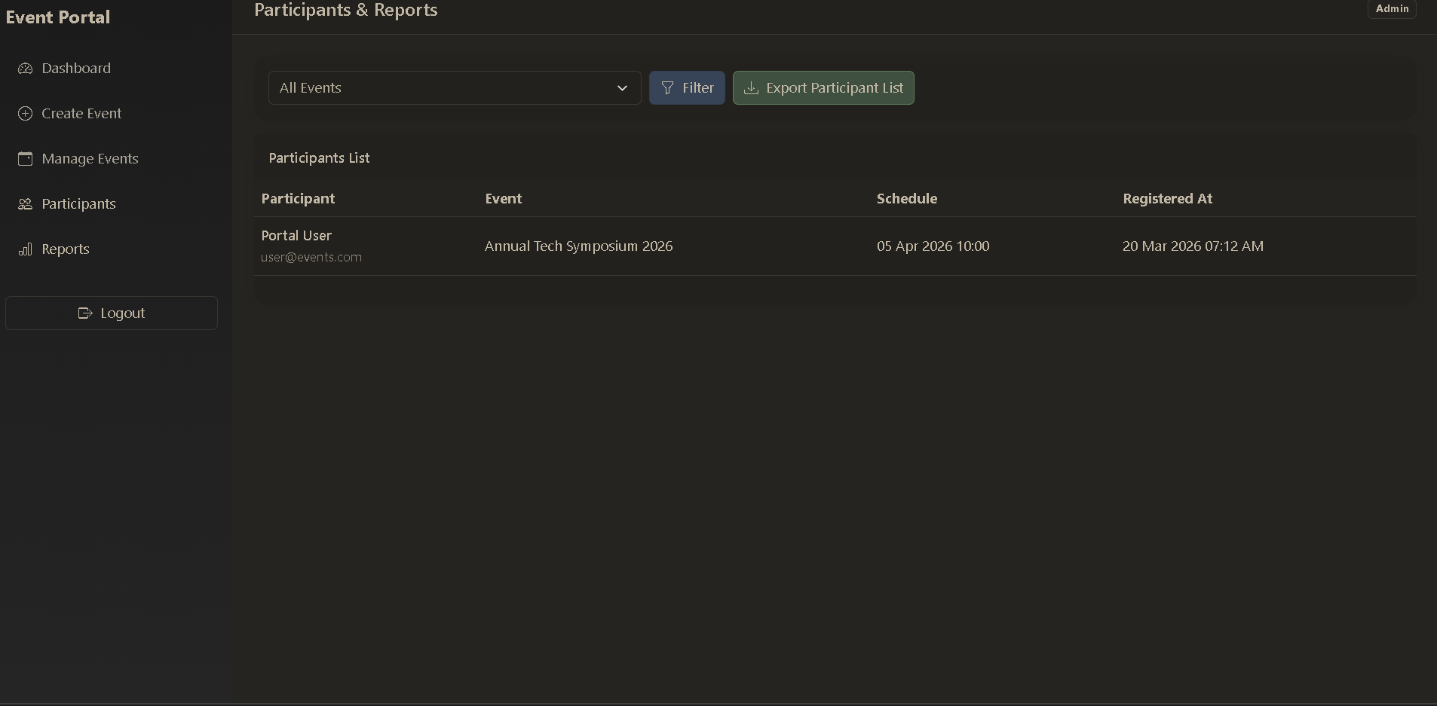Click Export Participant List button
The image size is (1437, 706).
coord(823,88)
